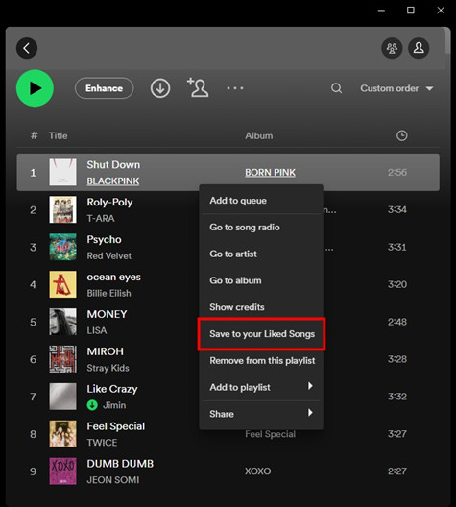Open the TWICE artist name
This screenshot has height=507, width=456.
(x=102, y=443)
